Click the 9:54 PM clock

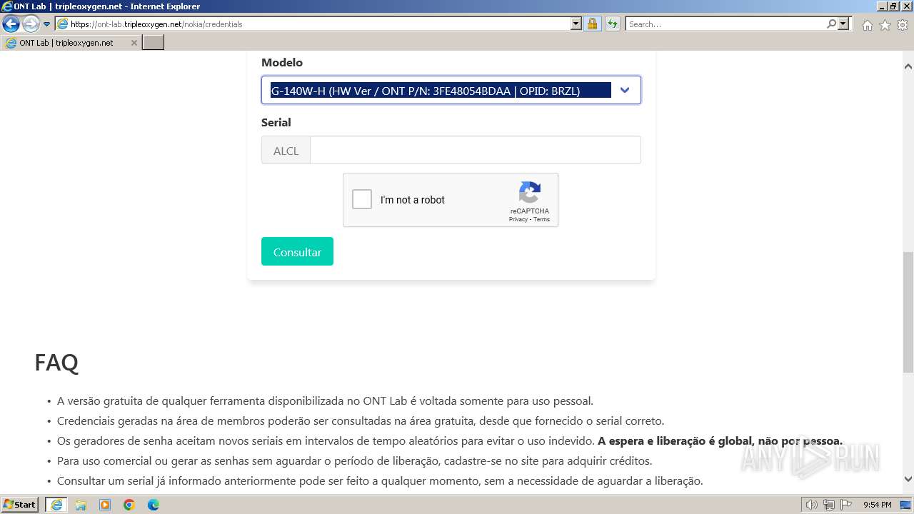tap(878, 505)
